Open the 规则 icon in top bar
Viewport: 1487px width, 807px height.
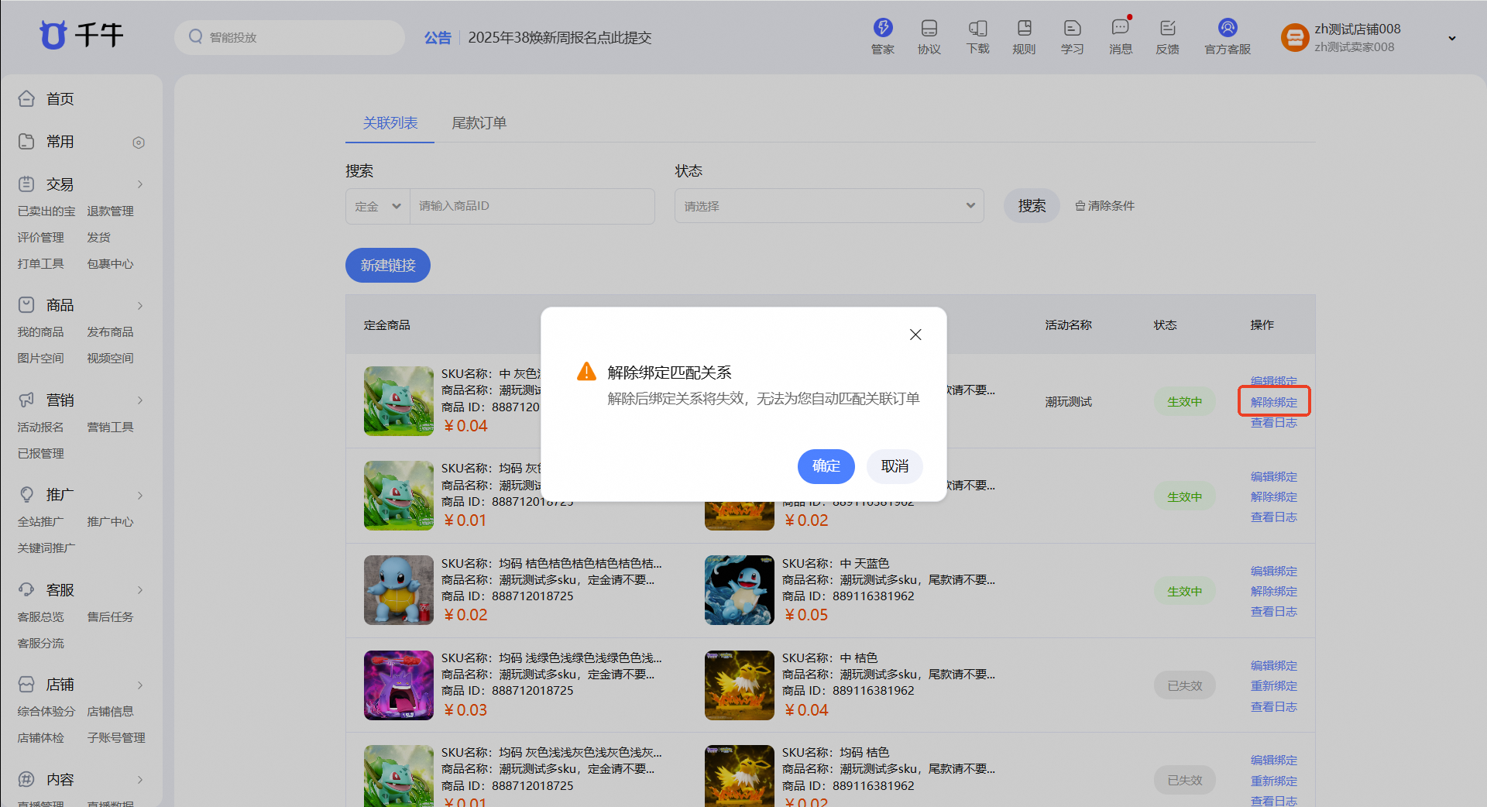[1024, 28]
